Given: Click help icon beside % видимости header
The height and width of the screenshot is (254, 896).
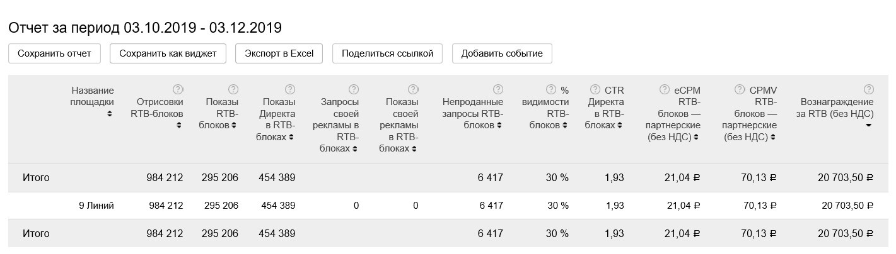Looking at the screenshot, I should pos(551,89).
